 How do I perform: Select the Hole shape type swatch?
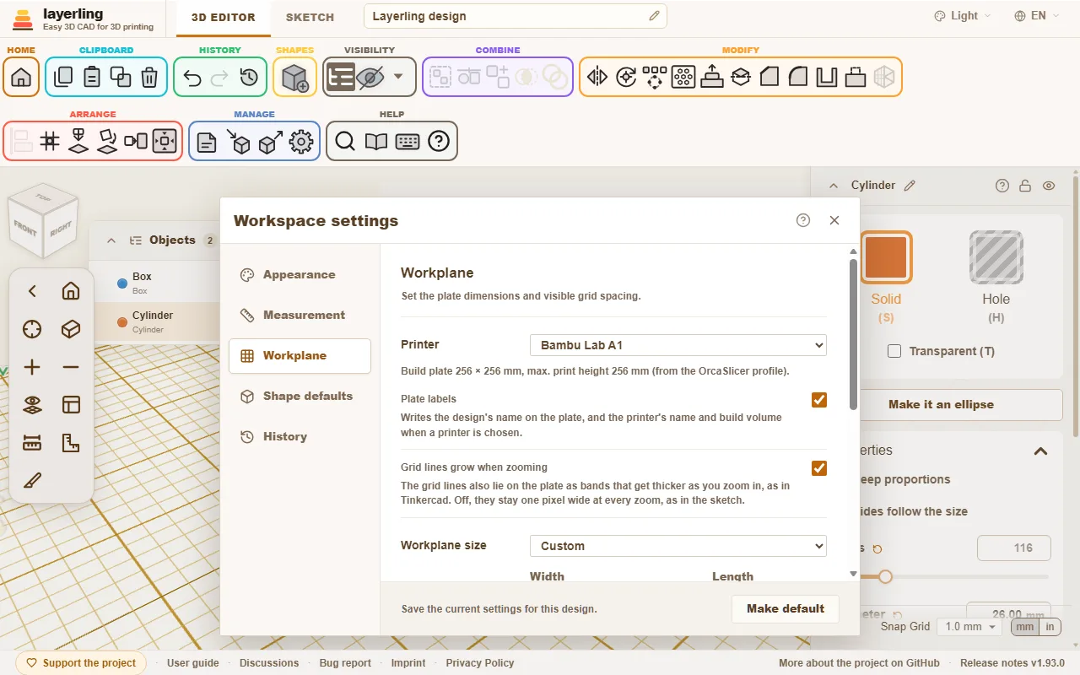point(996,256)
